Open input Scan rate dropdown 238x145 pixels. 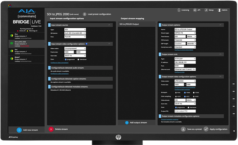pos(75,56)
